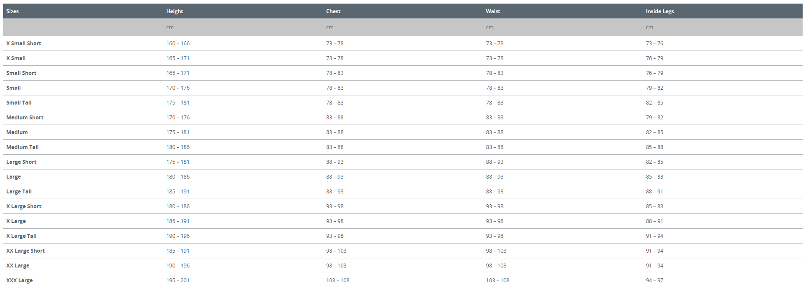Select the XXX Large size label
The image size is (807, 291).
coord(19,281)
